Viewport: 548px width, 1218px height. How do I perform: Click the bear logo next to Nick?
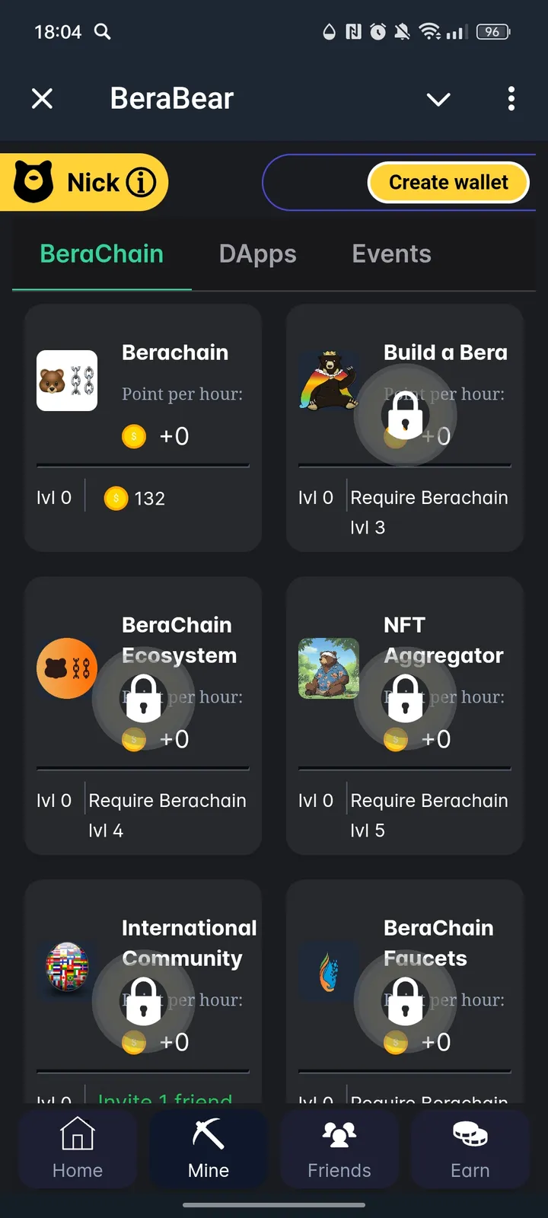click(32, 182)
